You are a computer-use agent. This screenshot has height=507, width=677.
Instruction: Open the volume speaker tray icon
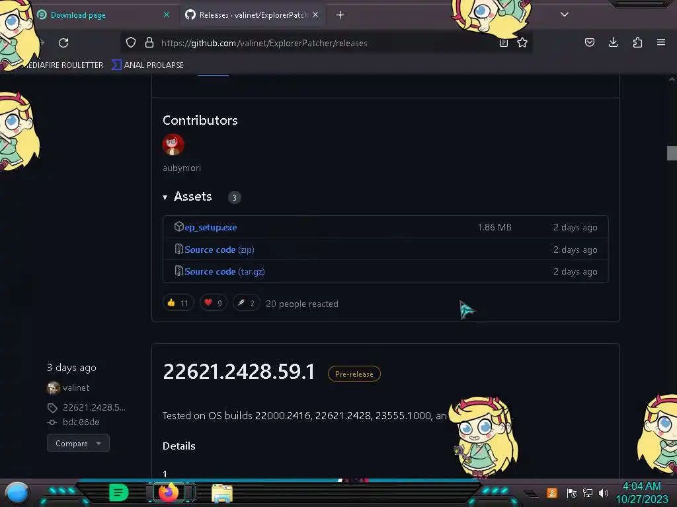tap(604, 492)
